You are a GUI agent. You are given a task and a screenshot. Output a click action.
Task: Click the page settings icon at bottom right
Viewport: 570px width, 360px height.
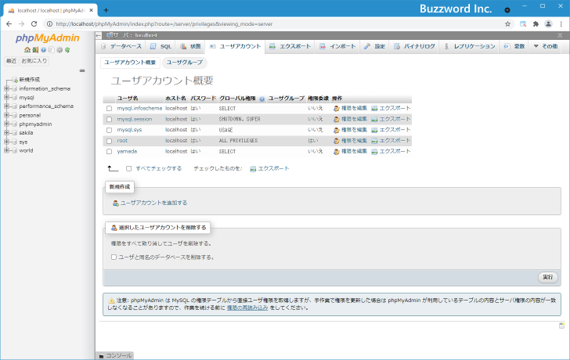tap(561, 325)
